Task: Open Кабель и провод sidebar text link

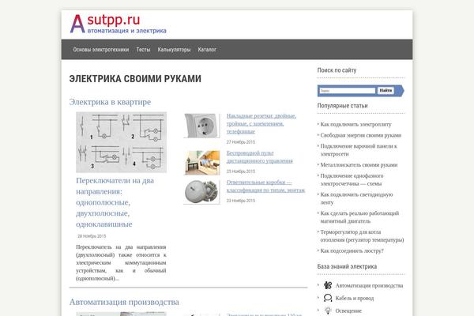Action: coord(355,298)
